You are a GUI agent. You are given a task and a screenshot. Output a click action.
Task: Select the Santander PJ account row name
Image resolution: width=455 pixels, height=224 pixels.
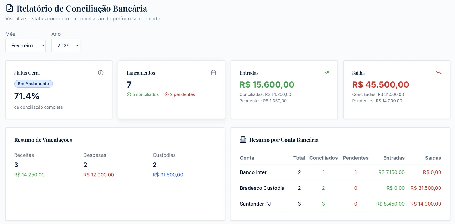[x=255, y=204]
